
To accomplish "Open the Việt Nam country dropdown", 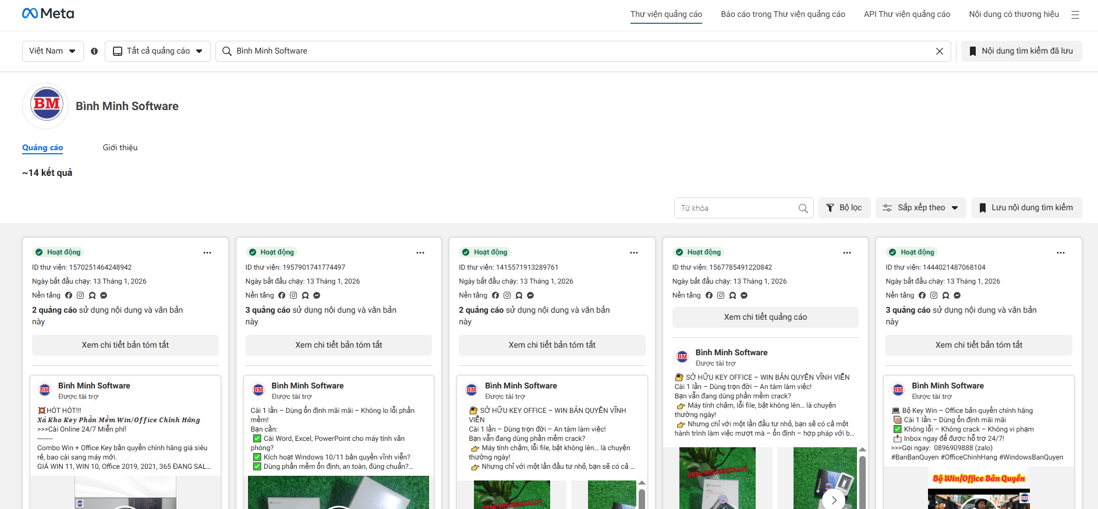I will point(52,51).
